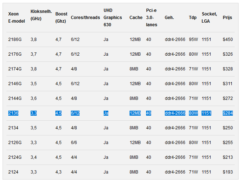Click the $193 price cell
The width and height of the screenshot is (244, 185).
(x=227, y=172)
